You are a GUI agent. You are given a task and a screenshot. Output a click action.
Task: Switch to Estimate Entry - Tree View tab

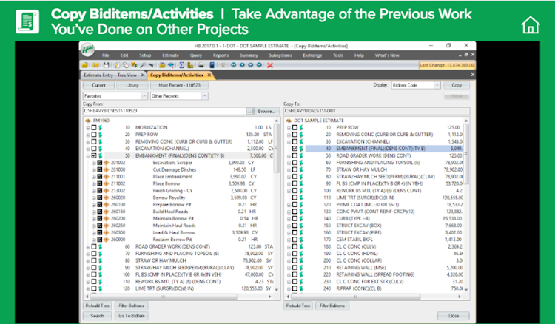pos(110,75)
